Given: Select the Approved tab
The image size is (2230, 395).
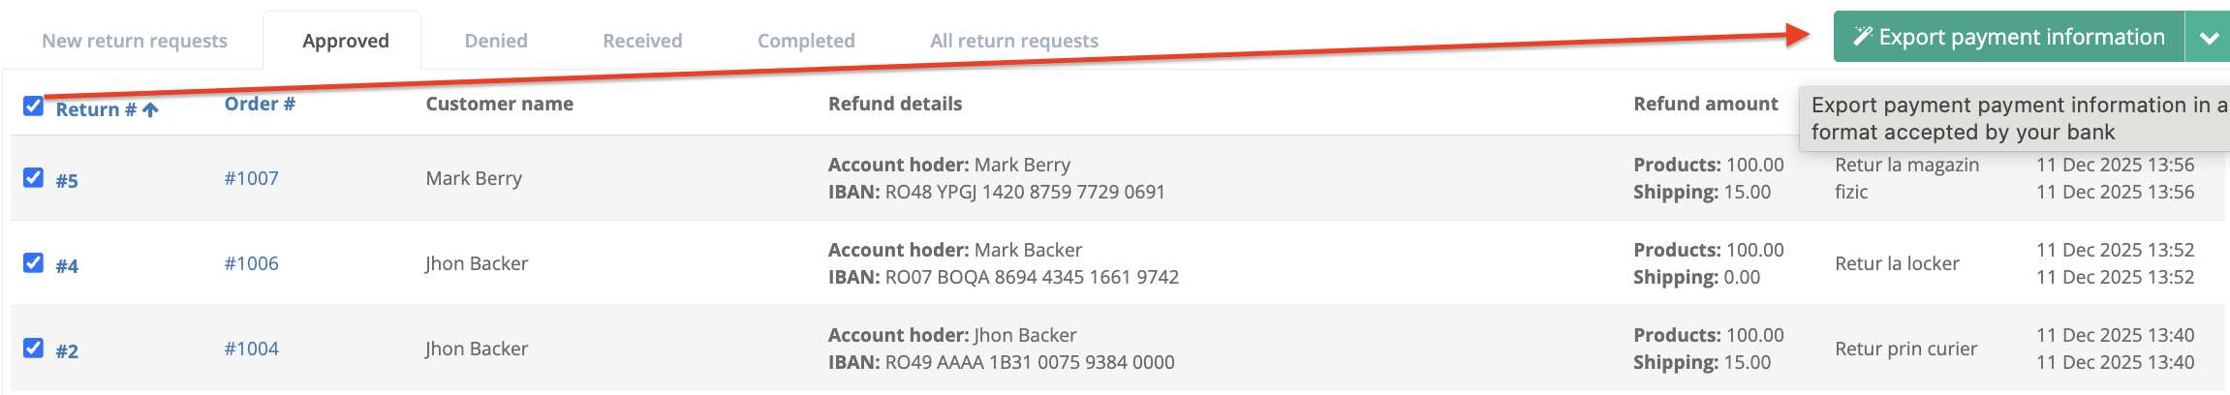Looking at the screenshot, I should [346, 41].
